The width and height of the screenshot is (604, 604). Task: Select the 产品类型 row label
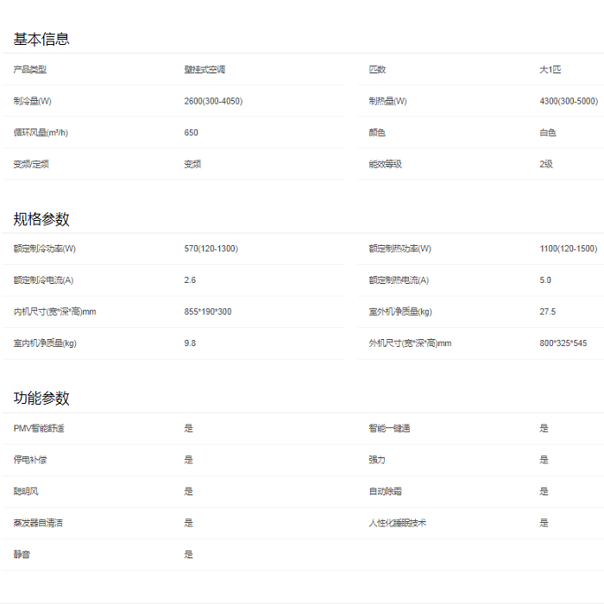(x=30, y=70)
